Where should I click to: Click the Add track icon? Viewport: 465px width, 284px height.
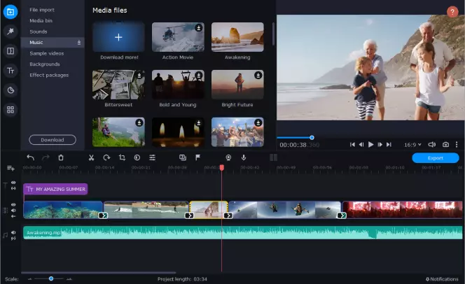(11, 168)
